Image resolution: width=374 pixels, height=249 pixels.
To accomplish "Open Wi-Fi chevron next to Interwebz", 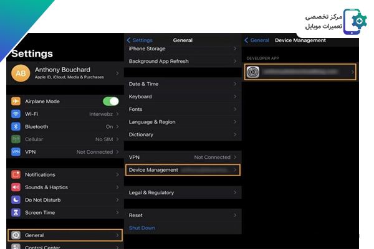I will [x=117, y=114].
